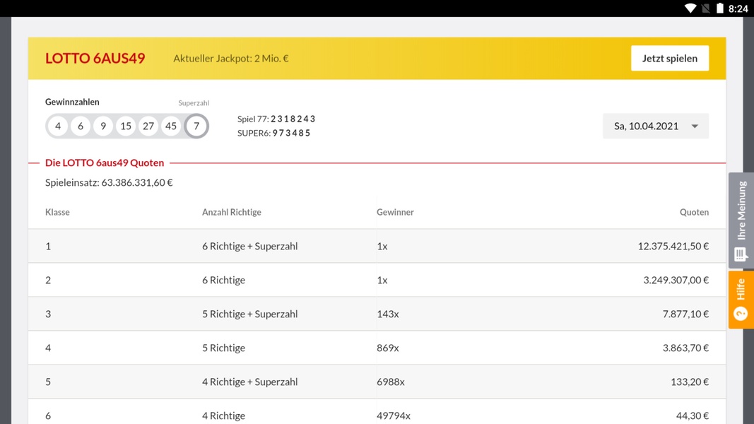
Task: Click the Spiel 77 number 2318243
Action: tap(293, 119)
